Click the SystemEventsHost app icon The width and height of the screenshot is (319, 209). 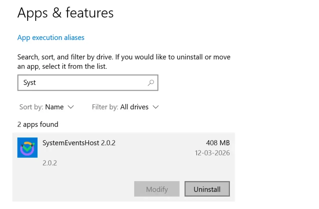[x=27, y=147]
